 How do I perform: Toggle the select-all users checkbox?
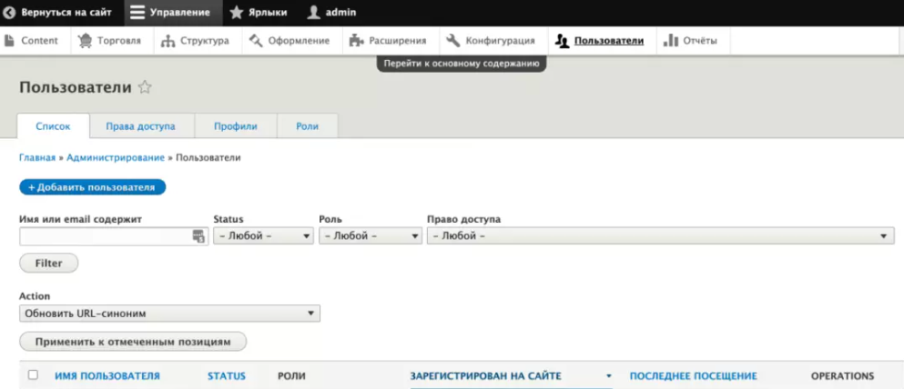click(33, 374)
